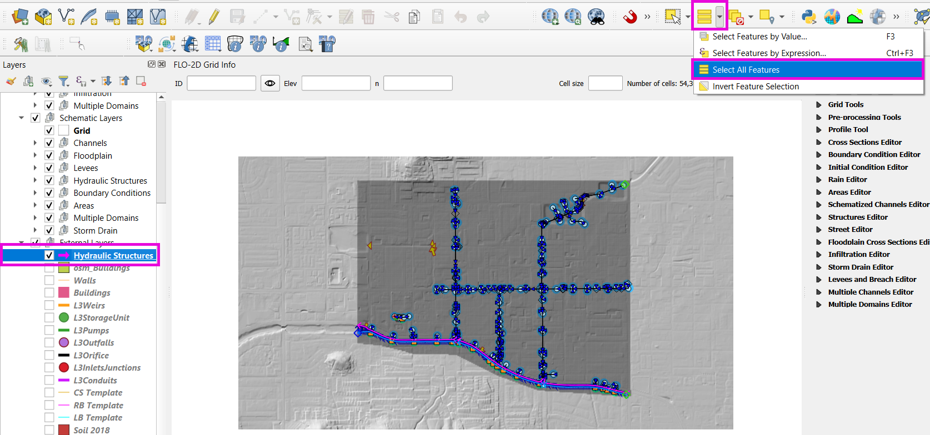Viewport: 930px width, 435px height.
Task: Choose Select All Features menu item
Action: coord(746,70)
